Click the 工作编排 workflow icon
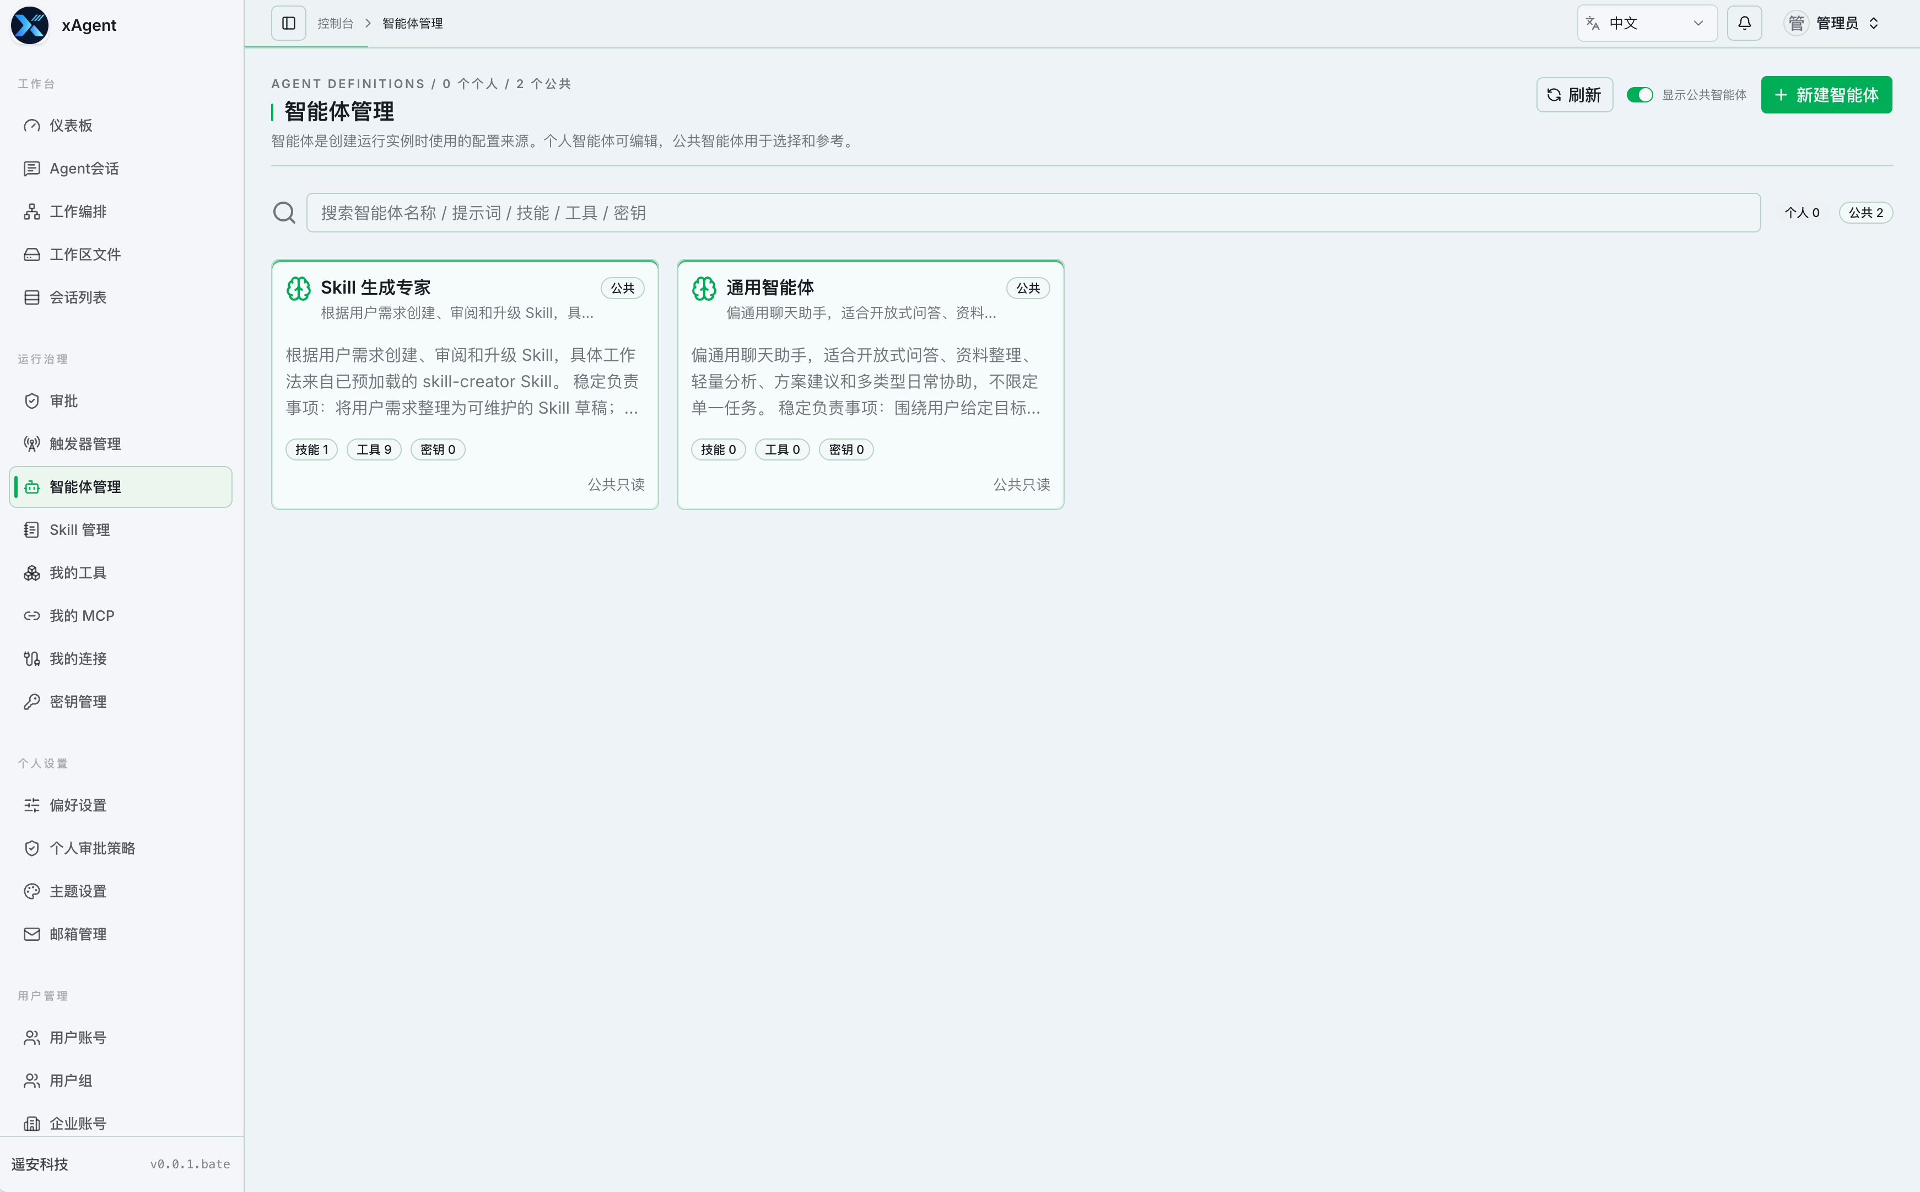 coord(31,212)
